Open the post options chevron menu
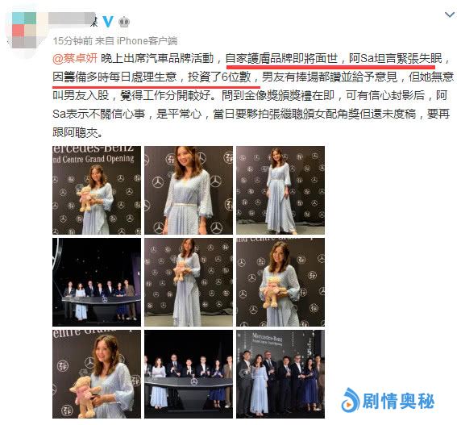Screen dimensions: 457x425 click(450, 15)
